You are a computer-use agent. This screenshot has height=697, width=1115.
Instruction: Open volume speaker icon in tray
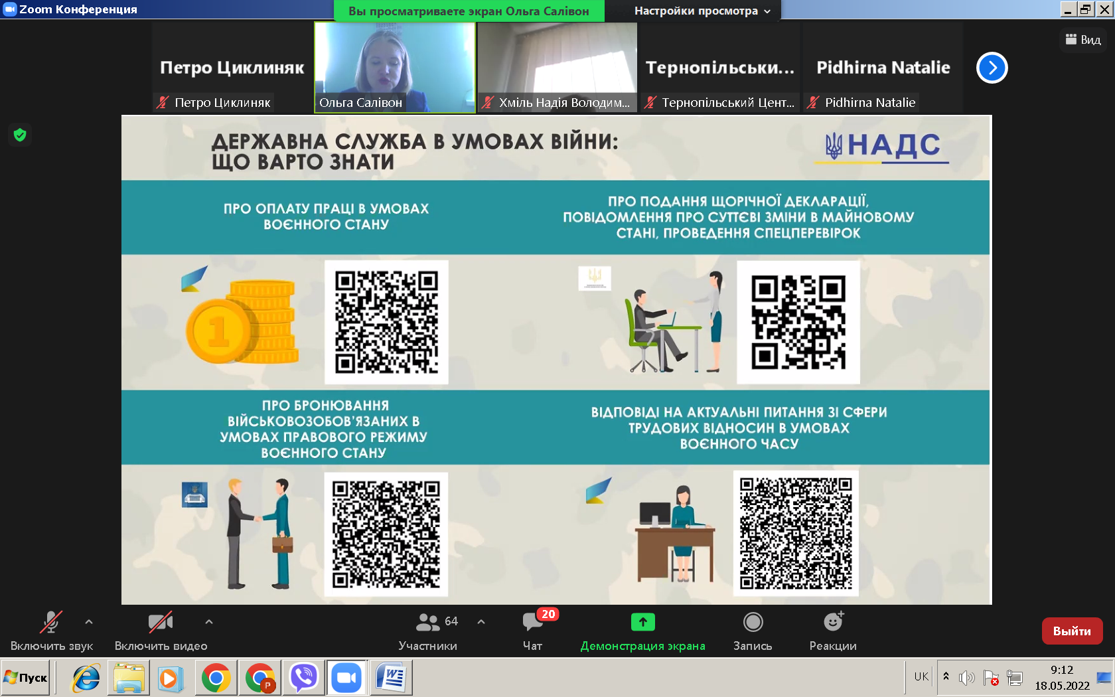pos(967,678)
